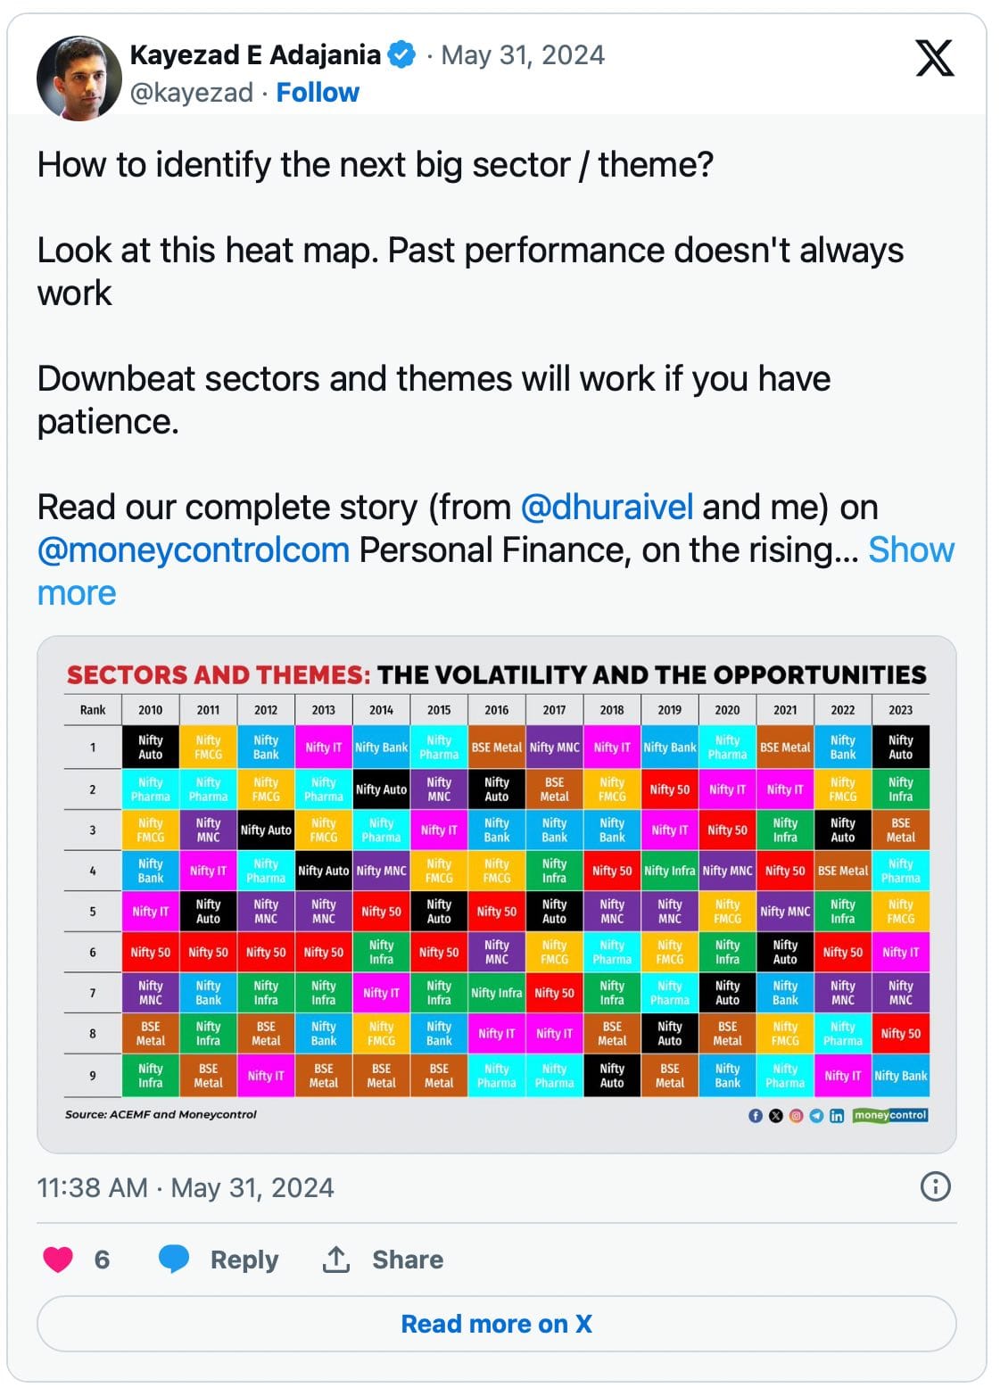Click the Read more on X button
1000x1396 pixels.
497,1323
